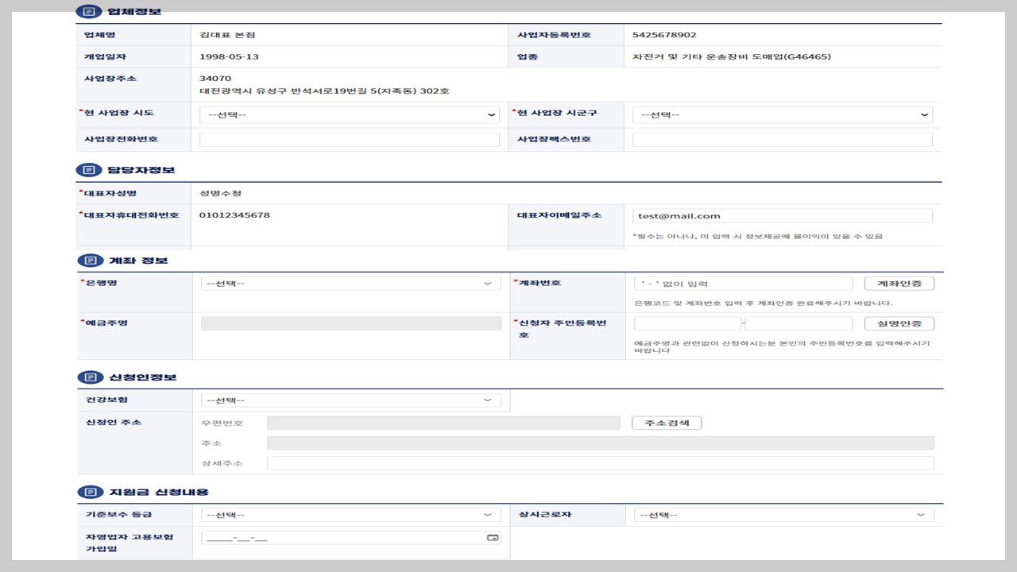Image resolution: width=1017 pixels, height=572 pixels.
Task: Select the 개업일자 value 1998-05-13
Action: (x=230, y=56)
